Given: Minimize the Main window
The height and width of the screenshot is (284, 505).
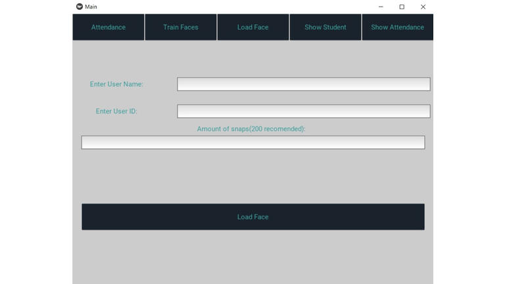Looking at the screenshot, I should (381, 7).
